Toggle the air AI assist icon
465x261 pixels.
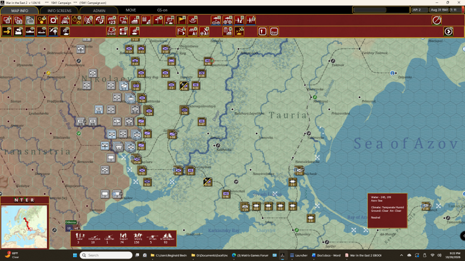(x=205, y=31)
